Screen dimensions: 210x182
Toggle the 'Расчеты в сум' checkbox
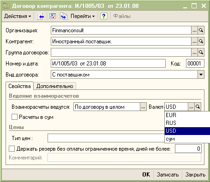click(x=14, y=117)
